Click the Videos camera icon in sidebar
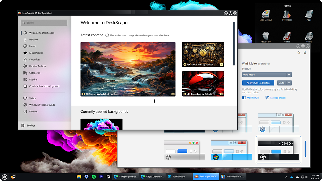Viewport: 322px width, 181px height. point(25,98)
